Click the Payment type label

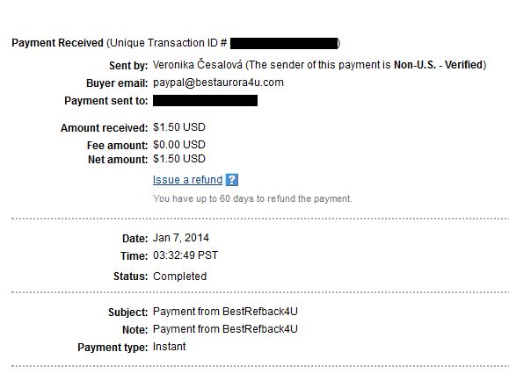[x=113, y=348]
